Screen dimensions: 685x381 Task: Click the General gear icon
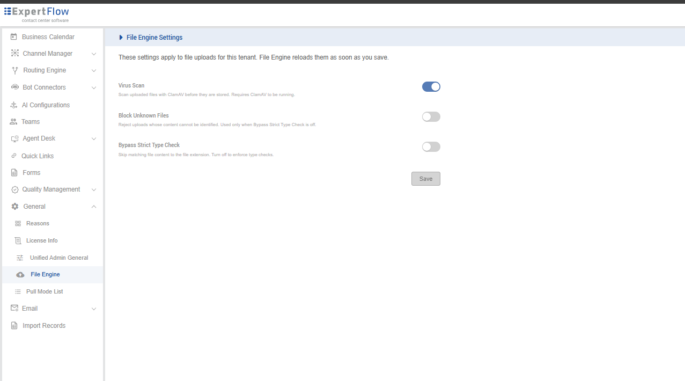tap(15, 207)
